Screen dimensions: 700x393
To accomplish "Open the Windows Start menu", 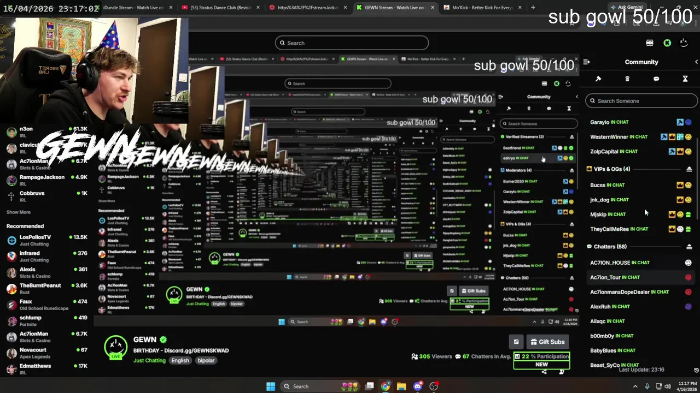I will point(271,386).
